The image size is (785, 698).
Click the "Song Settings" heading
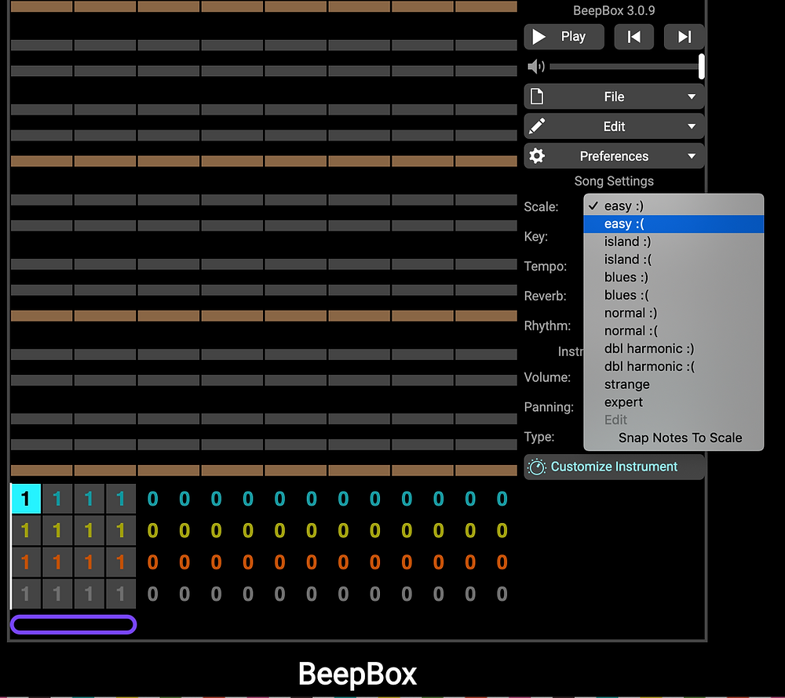click(614, 181)
